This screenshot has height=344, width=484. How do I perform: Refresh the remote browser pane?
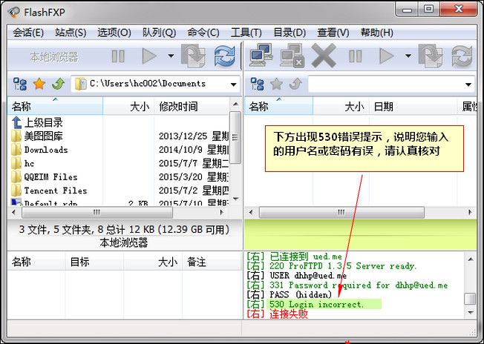[x=462, y=56]
